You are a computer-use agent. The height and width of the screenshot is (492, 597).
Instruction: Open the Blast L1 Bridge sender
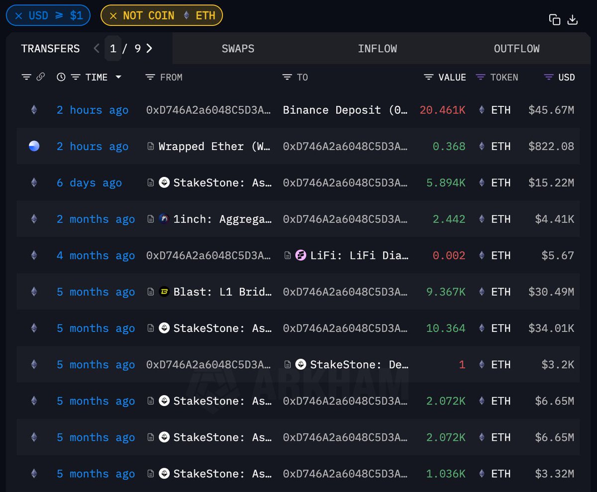click(x=222, y=292)
